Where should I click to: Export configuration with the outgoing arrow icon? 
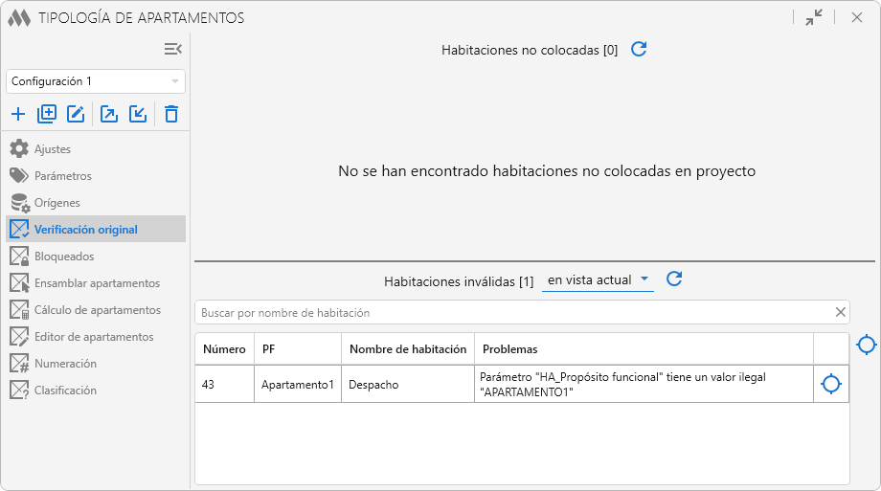coord(109,115)
